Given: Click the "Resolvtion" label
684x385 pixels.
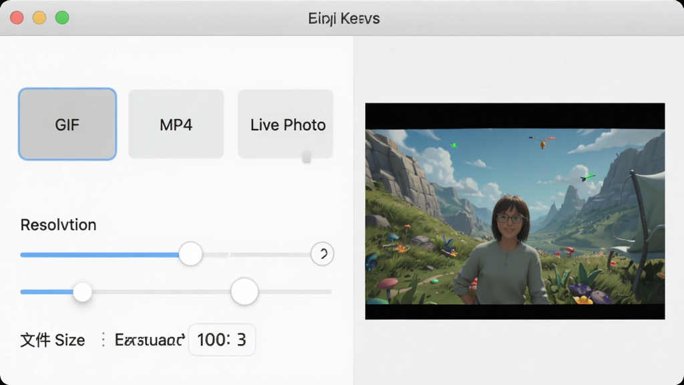Looking at the screenshot, I should [x=59, y=225].
